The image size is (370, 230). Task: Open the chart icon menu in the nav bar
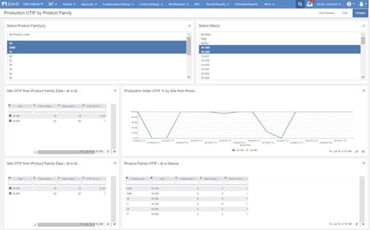click(52, 4)
